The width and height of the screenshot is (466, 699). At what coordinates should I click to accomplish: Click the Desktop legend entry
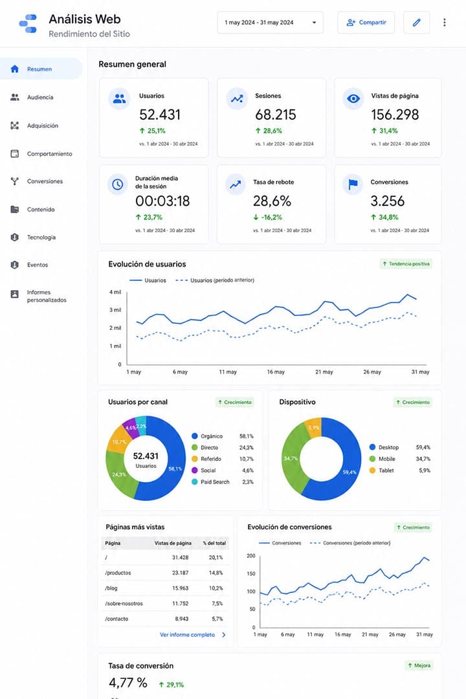point(399,447)
